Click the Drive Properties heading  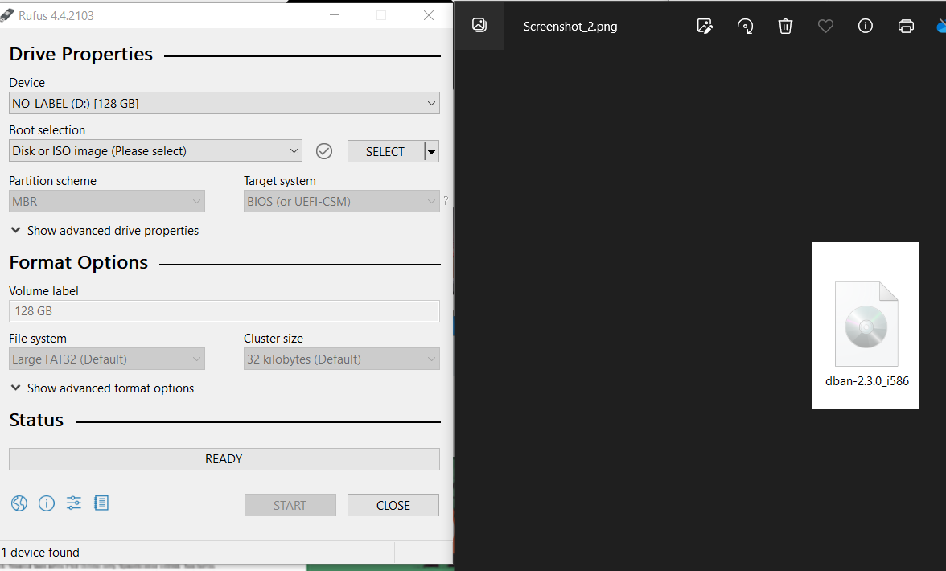click(80, 54)
